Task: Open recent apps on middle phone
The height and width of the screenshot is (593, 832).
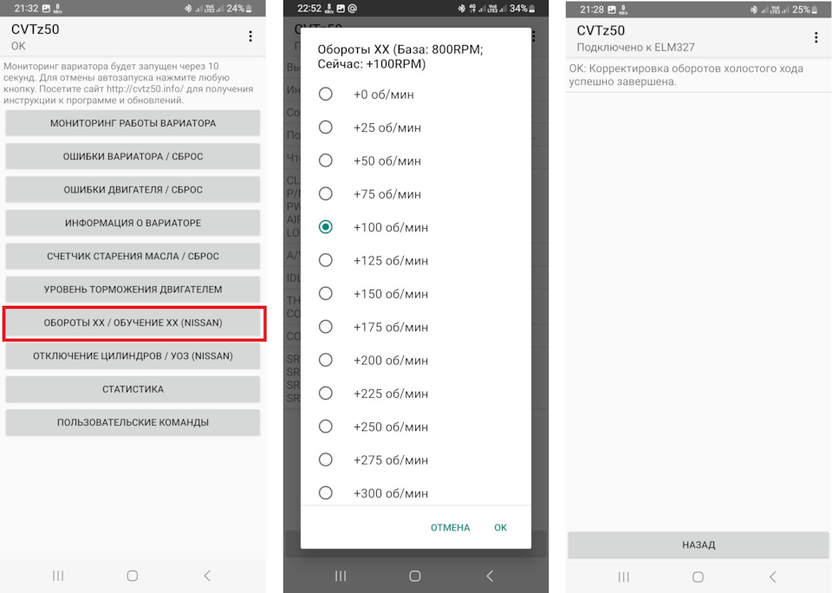Action: (x=341, y=576)
